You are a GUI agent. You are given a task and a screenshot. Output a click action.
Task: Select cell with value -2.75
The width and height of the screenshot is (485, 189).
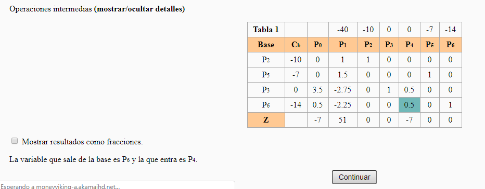(x=343, y=90)
